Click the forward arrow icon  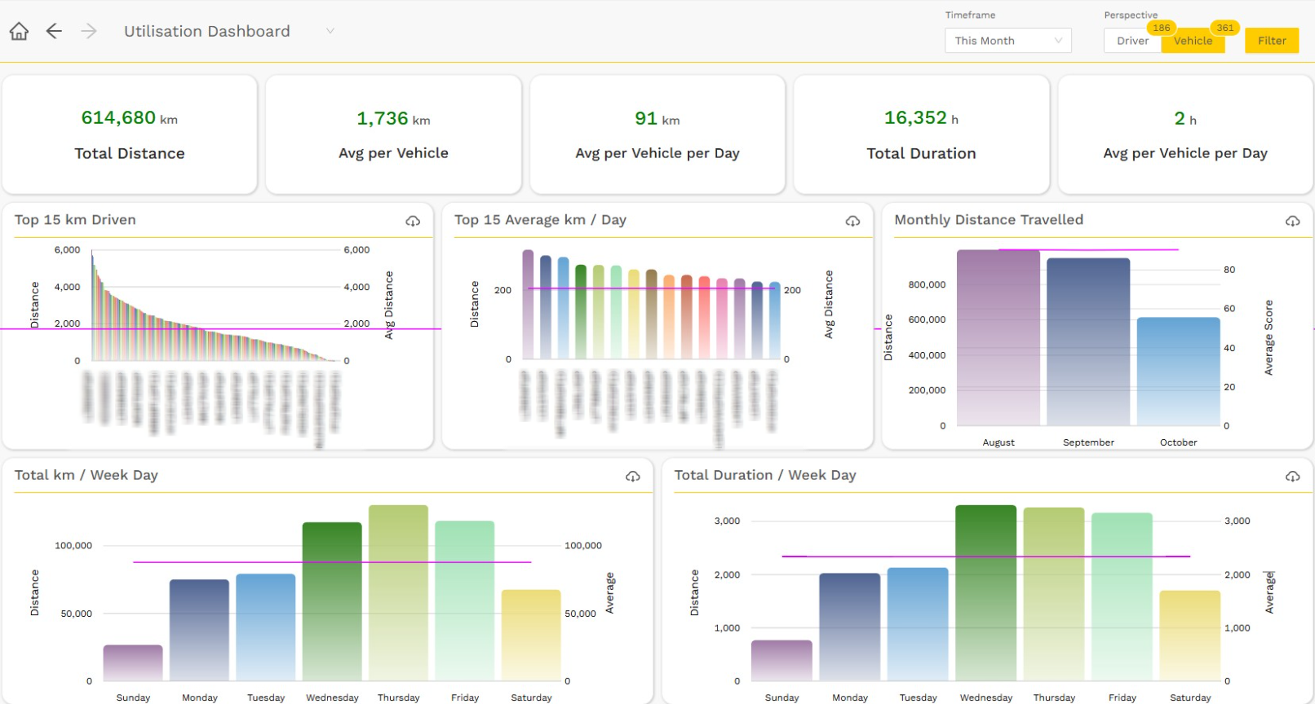[x=89, y=31]
